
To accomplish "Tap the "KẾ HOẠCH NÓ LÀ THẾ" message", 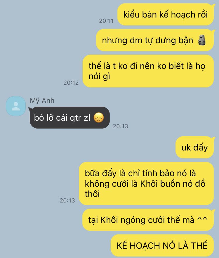I will click(162, 245).
